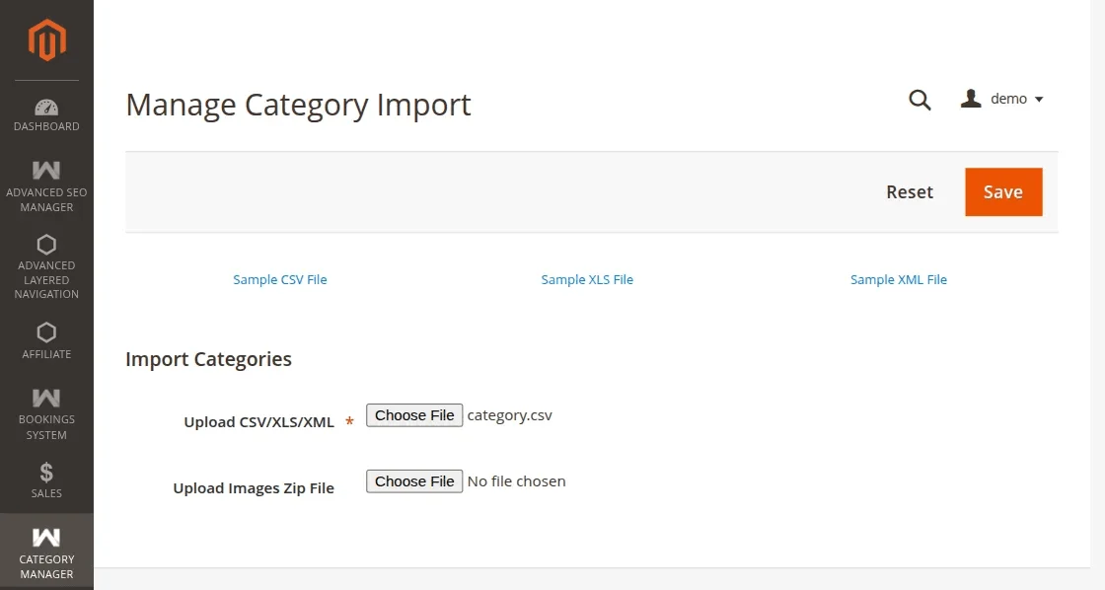Download the Sample CSV File

[280, 280]
